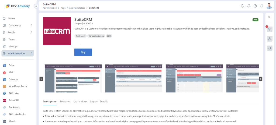Open People in sidebar
Viewport: 276px width, 125px height.
(x=12, y=32)
